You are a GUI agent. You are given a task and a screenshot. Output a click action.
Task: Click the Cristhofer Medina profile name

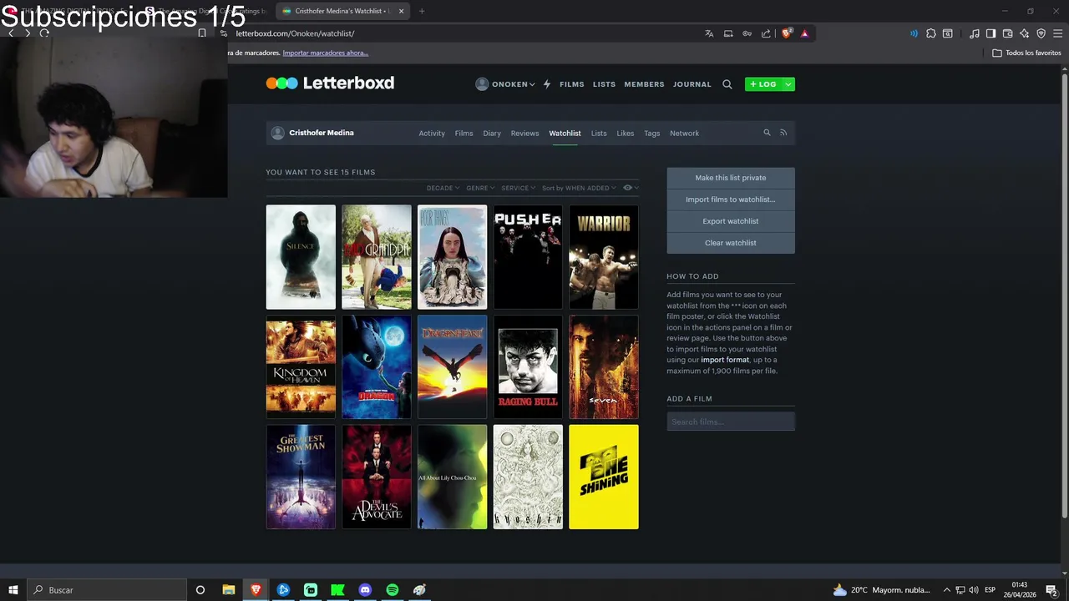(x=322, y=133)
